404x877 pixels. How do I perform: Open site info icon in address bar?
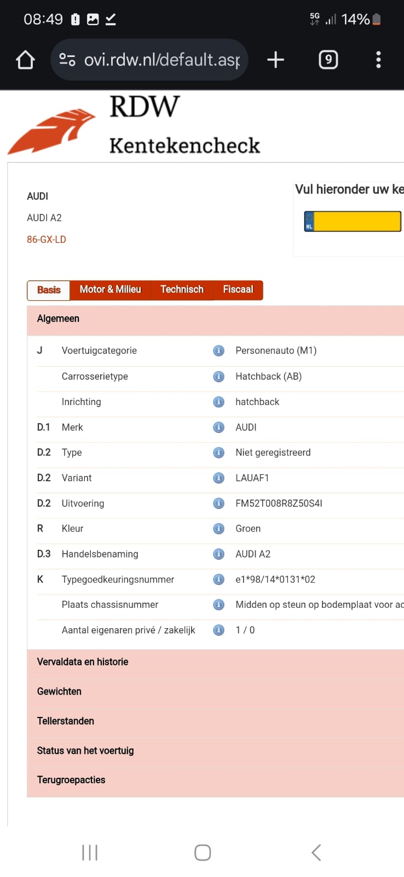(67, 59)
